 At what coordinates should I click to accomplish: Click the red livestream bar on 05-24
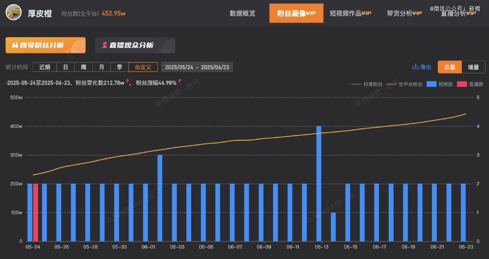(36, 212)
